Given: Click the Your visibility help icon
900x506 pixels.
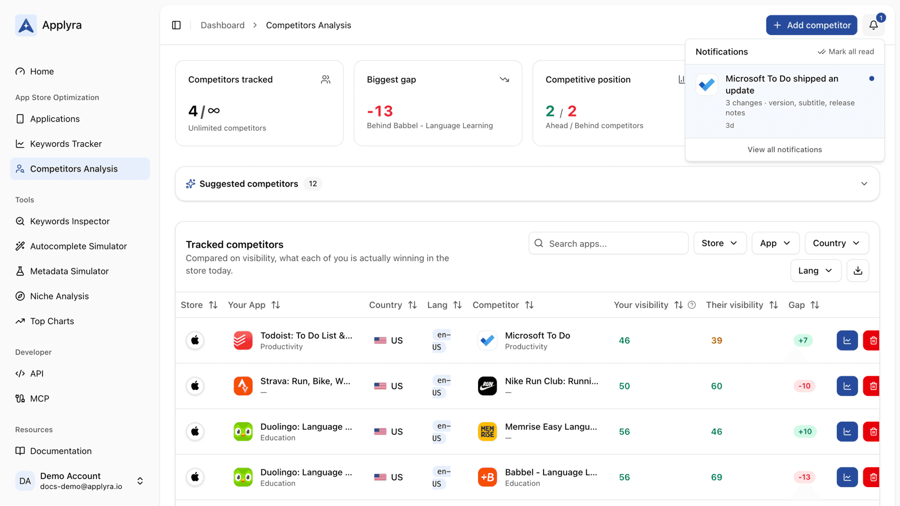Looking at the screenshot, I should pyautogui.click(x=692, y=305).
